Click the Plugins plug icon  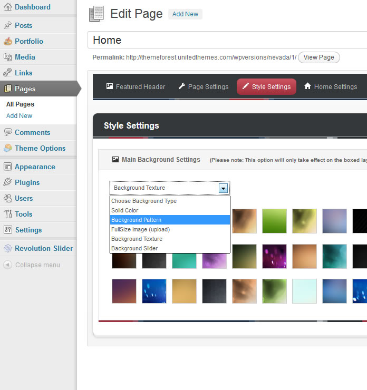point(7,182)
